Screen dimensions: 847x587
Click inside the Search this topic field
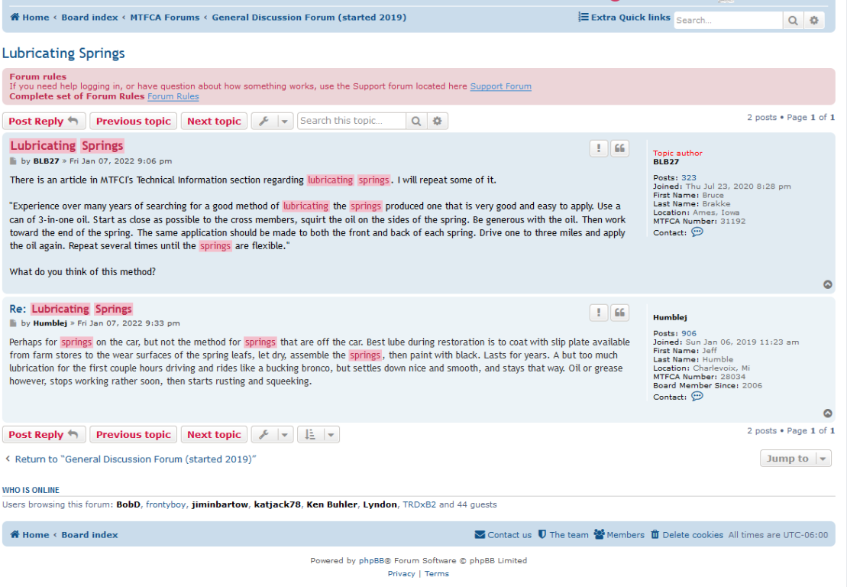point(351,121)
